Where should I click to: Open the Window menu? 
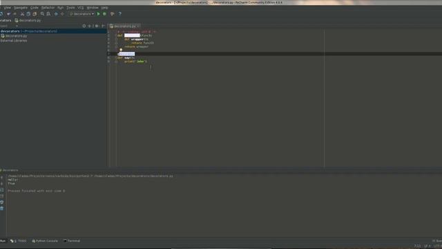pyautogui.click(x=93, y=8)
